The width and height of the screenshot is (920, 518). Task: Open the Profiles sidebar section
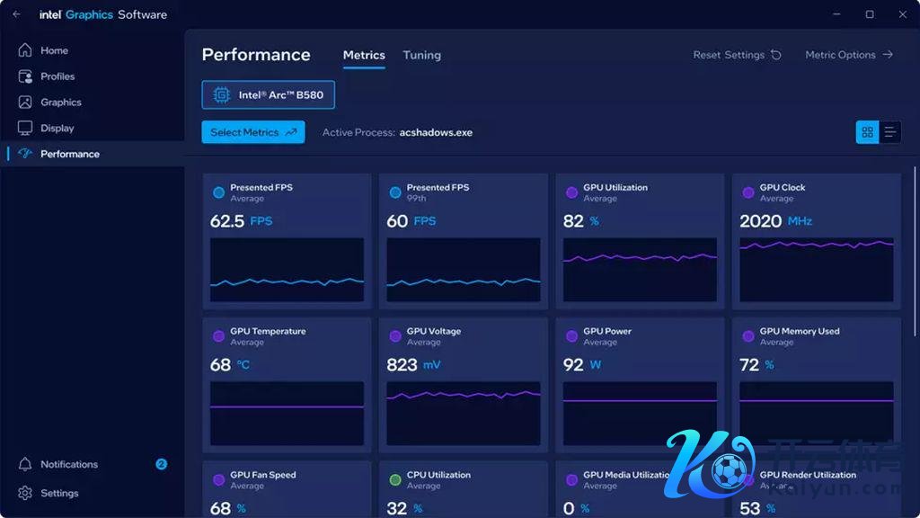pos(57,76)
